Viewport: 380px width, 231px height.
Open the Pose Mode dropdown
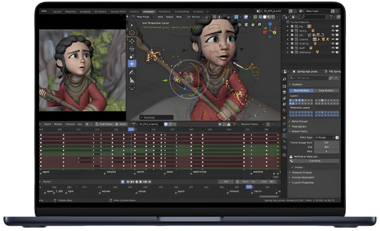pos(143,17)
